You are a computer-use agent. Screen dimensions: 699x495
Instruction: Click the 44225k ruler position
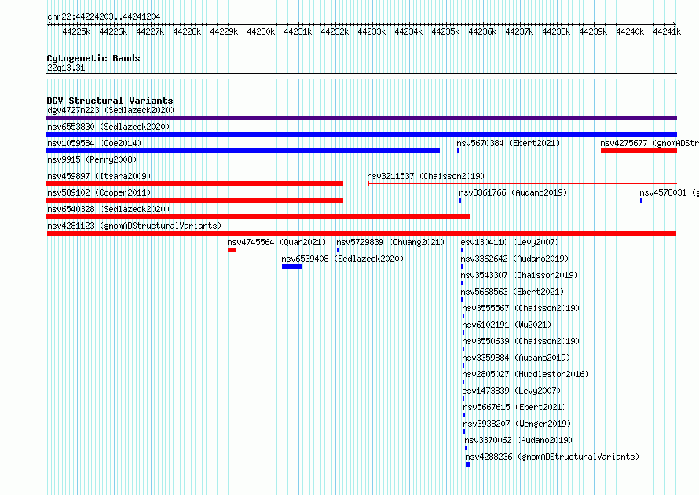(76, 31)
